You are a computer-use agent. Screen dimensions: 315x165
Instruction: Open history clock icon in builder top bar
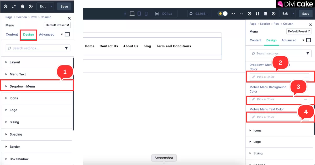coord(250,14)
